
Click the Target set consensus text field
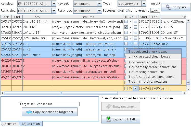click(x=58, y=104)
